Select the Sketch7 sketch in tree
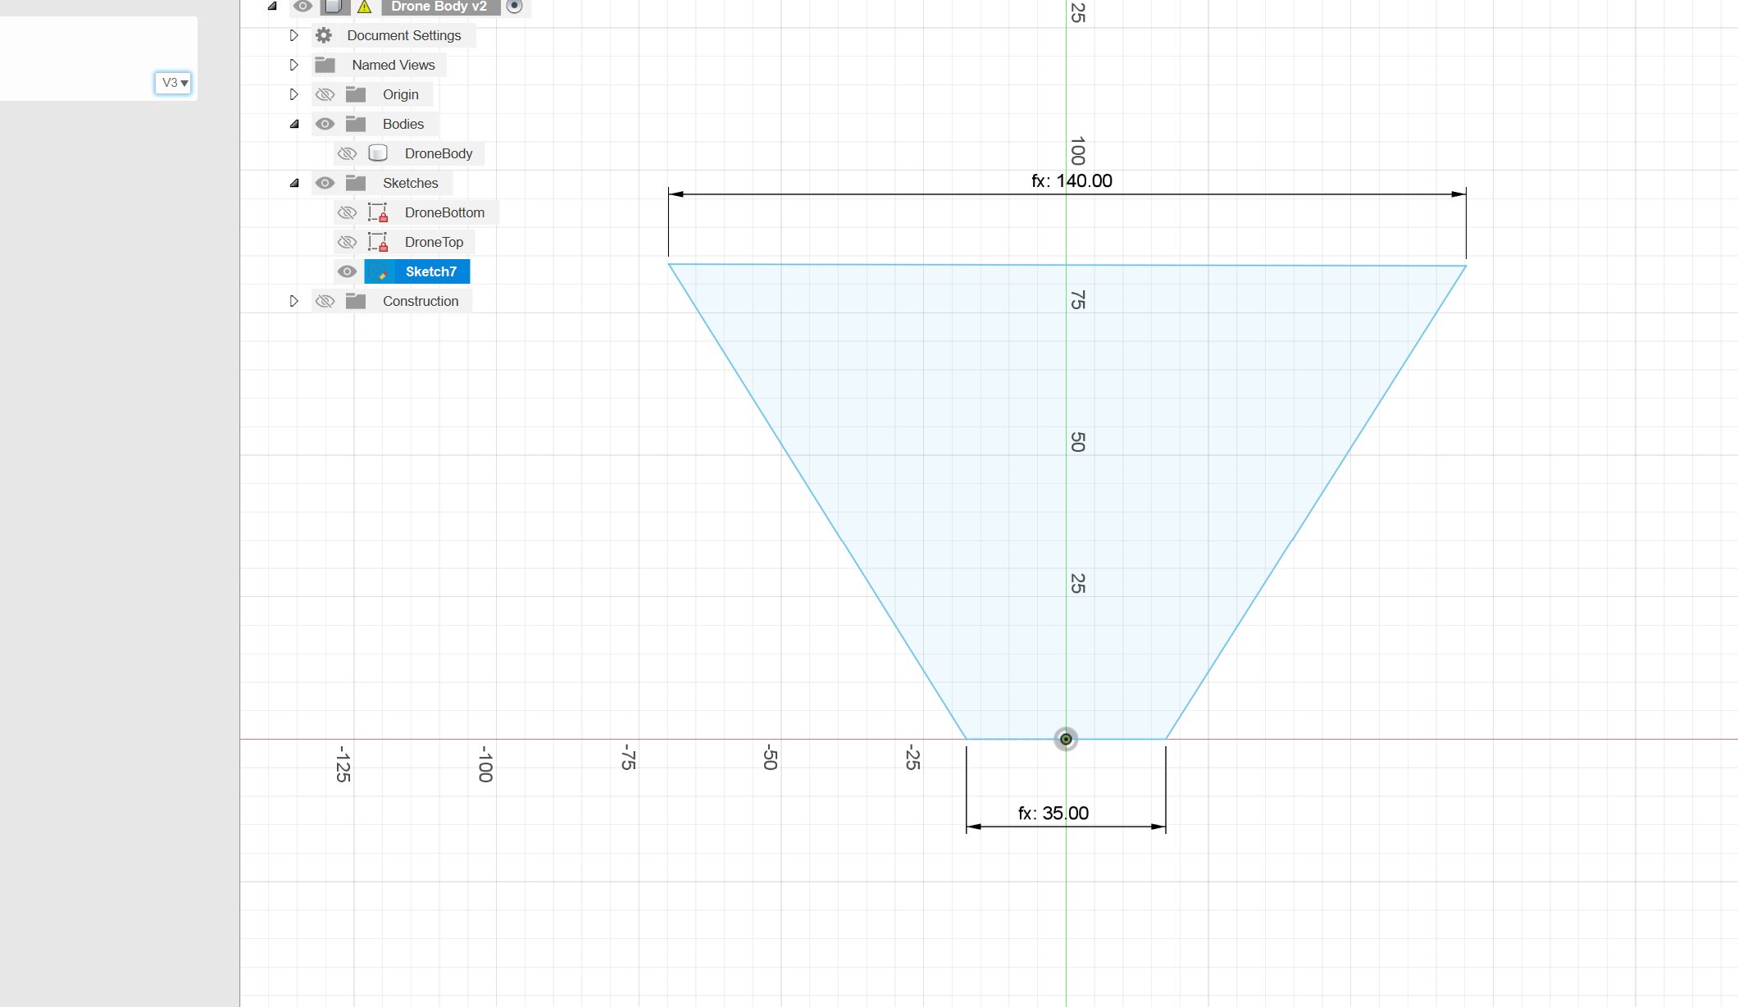 (430, 270)
